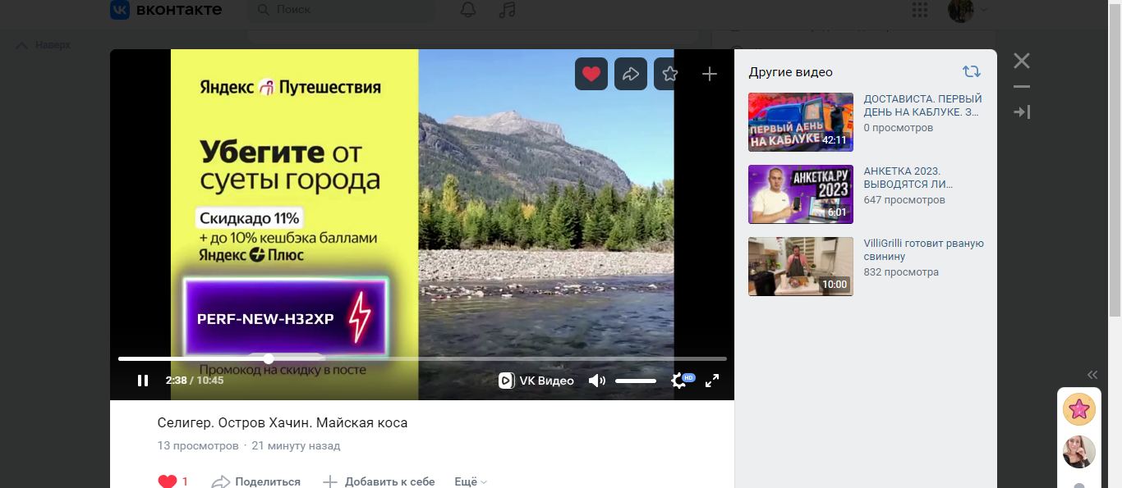Share the video via the overlay arrow
1122x488 pixels.
click(x=631, y=74)
